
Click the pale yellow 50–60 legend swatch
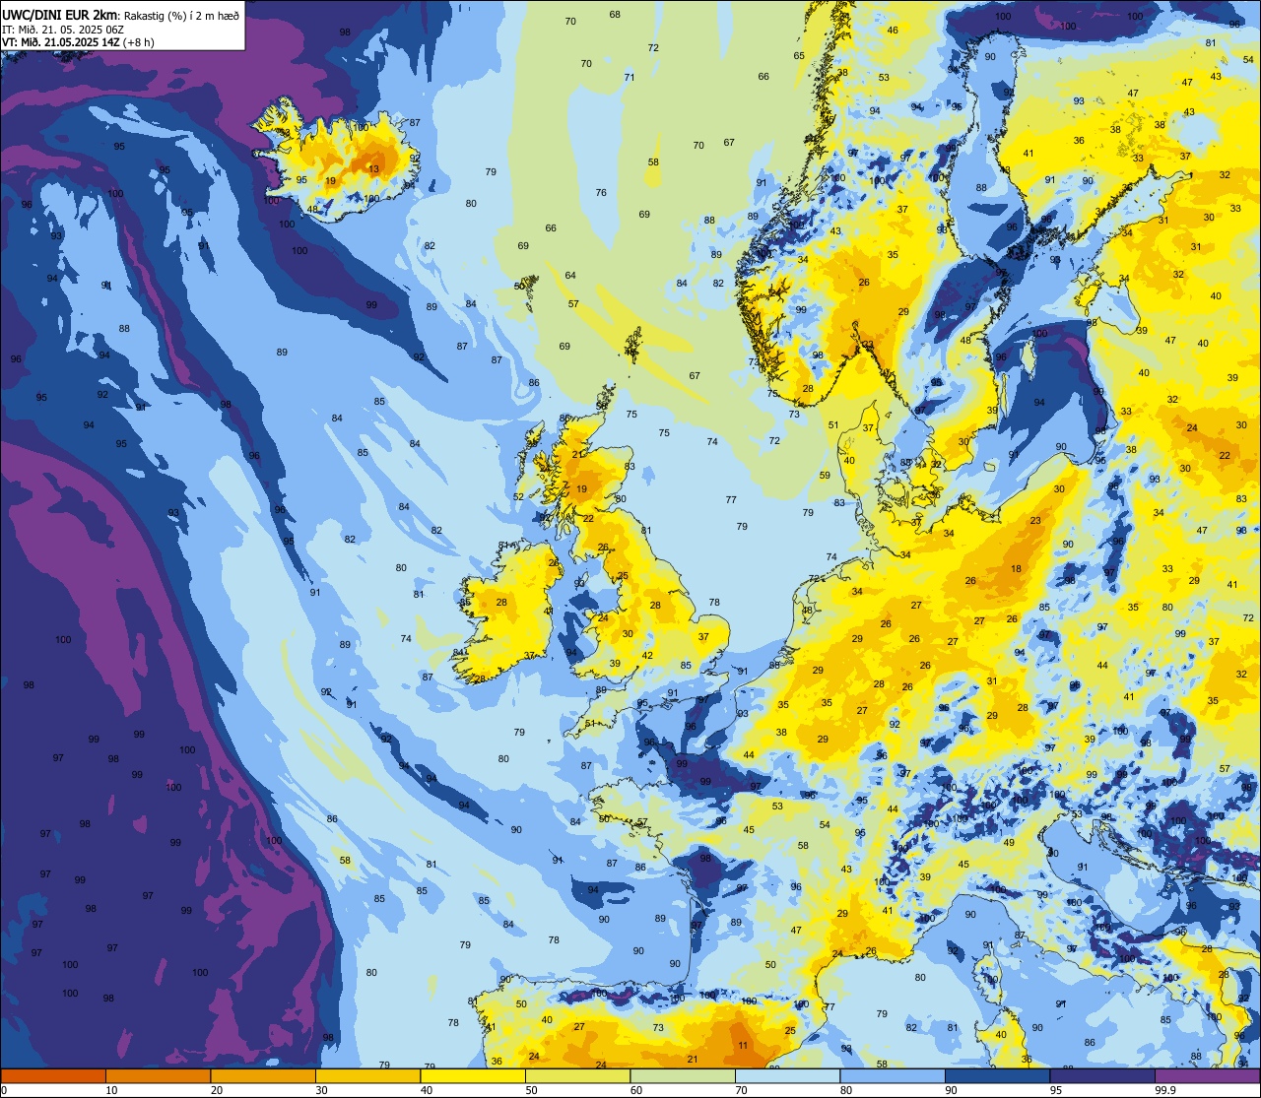coord(577,1075)
